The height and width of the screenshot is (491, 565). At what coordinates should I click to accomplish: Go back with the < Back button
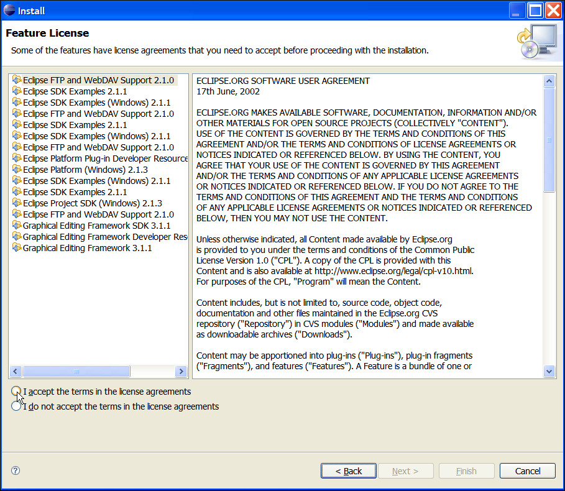(349, 471)
